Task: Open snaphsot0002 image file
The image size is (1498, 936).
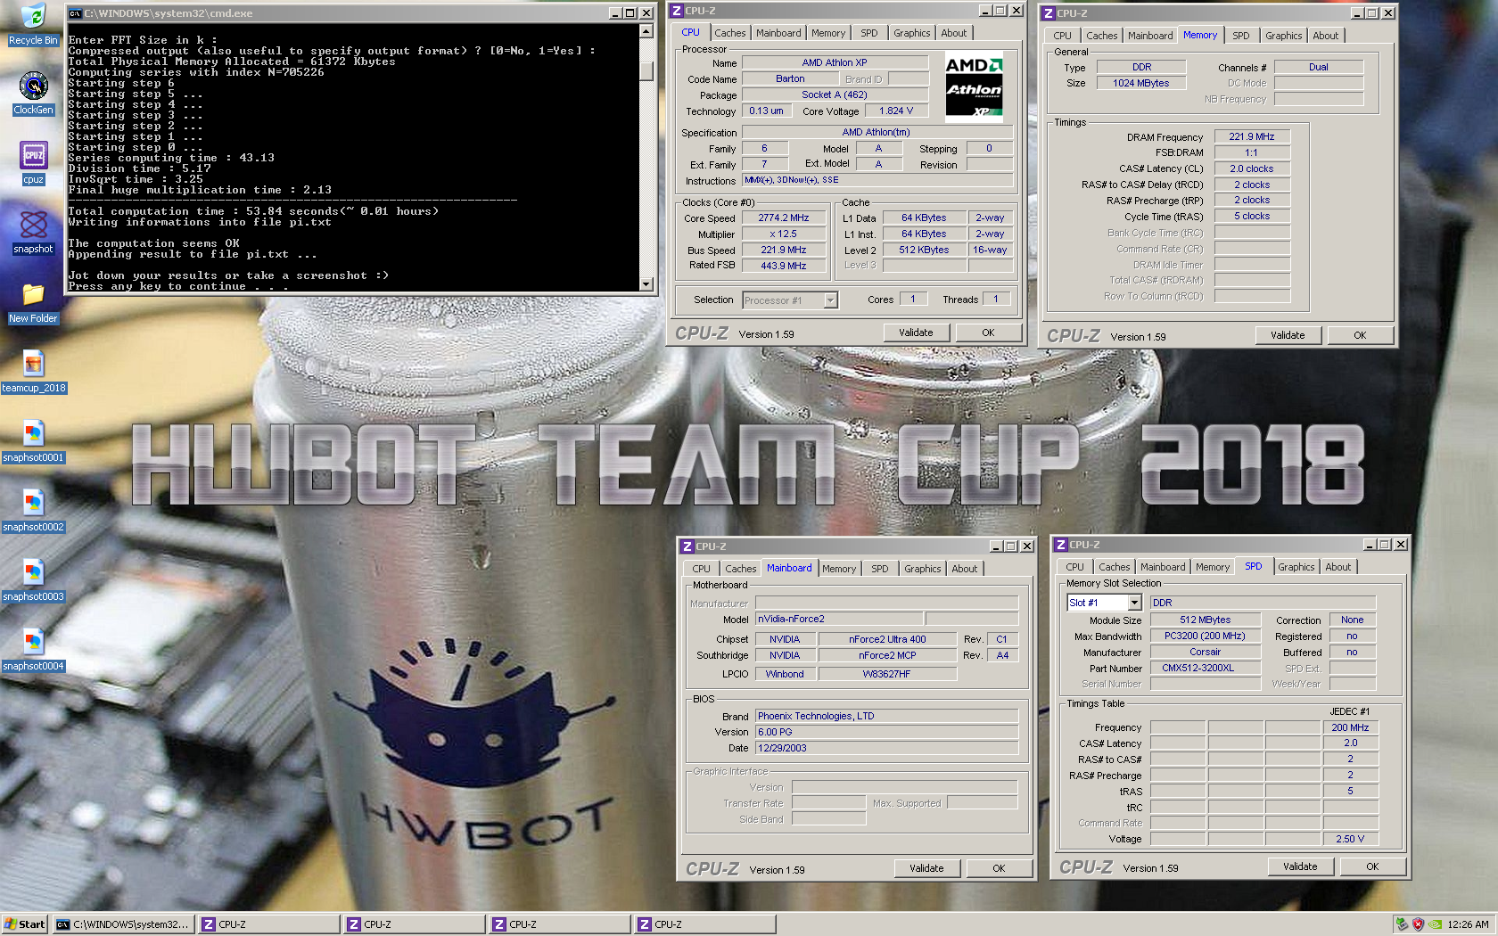Action: click(x=33, y=502)
